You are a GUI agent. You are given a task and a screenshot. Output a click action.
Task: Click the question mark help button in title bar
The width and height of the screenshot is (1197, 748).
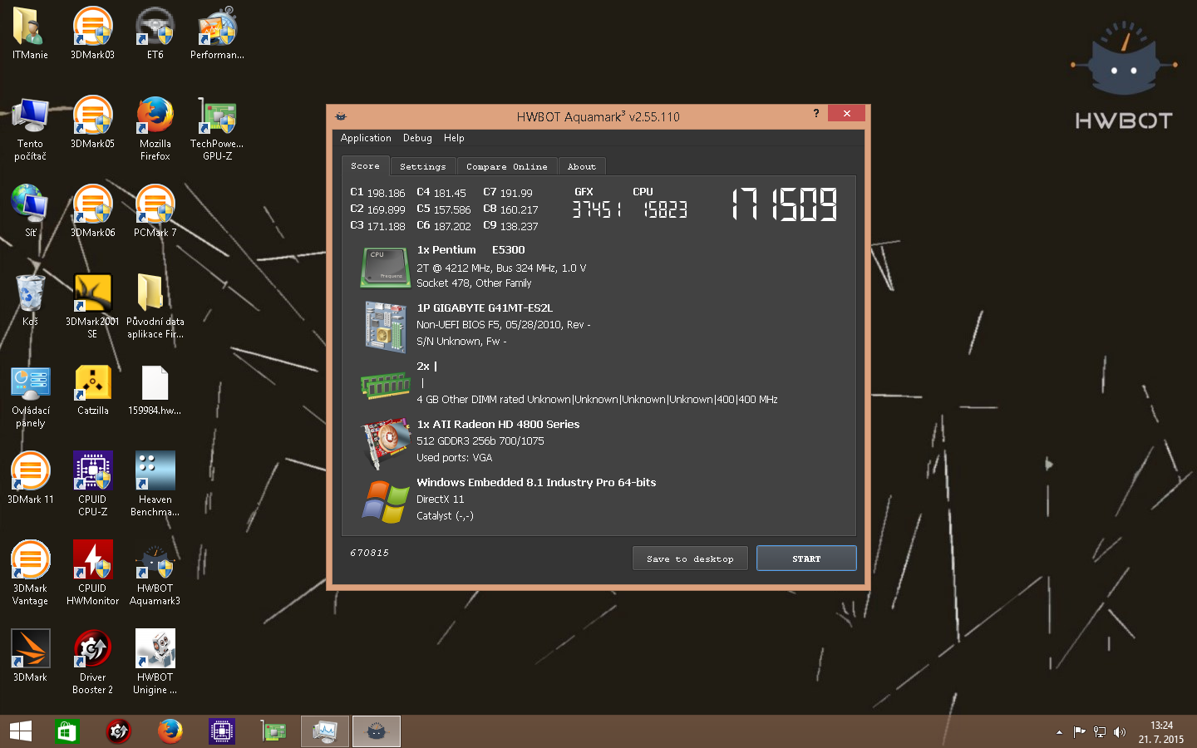click(x=816, y=113)
